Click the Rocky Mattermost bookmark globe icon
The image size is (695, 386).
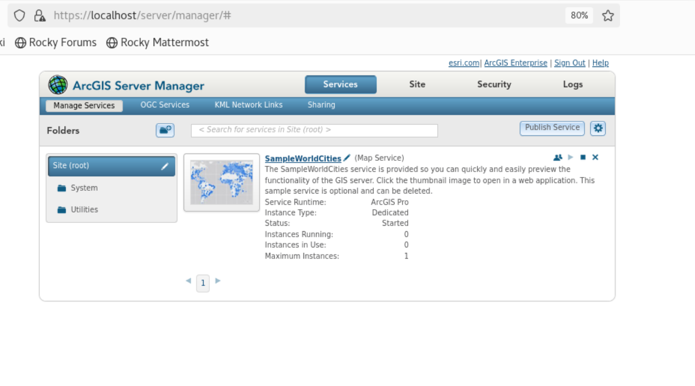click(112, 43)
